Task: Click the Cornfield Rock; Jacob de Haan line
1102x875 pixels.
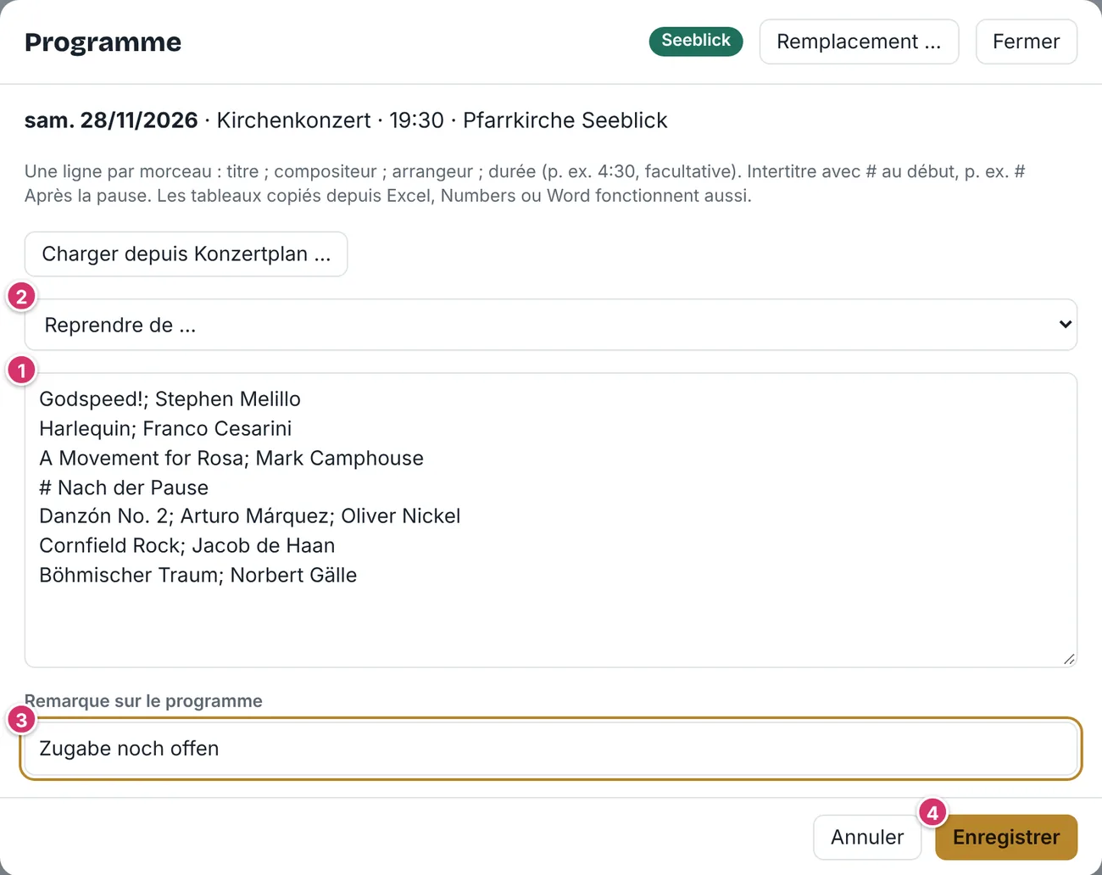Action: tap(187, 545)
